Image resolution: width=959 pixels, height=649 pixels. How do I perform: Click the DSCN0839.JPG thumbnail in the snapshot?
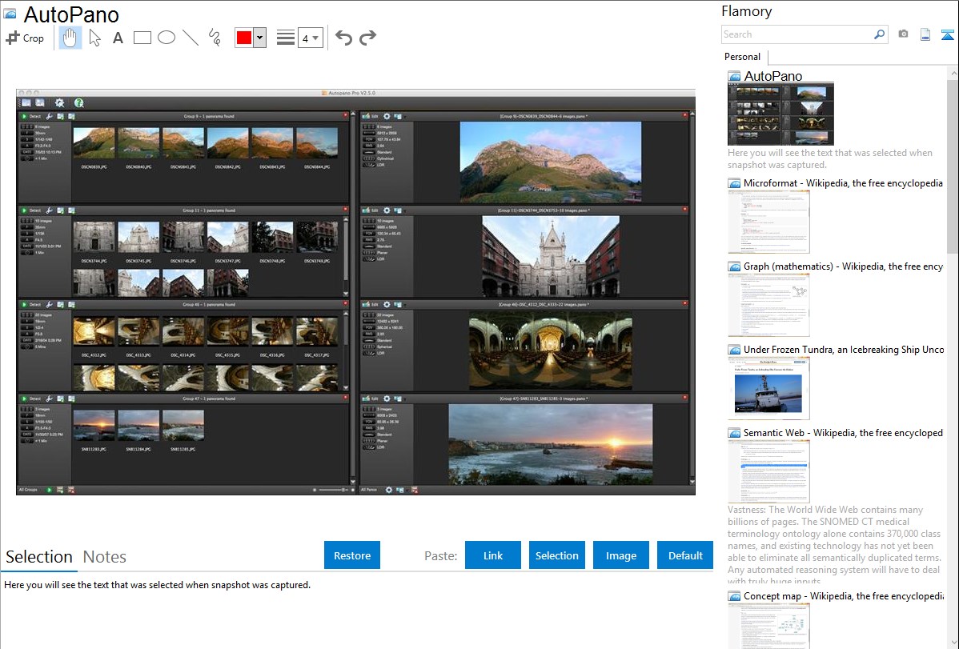click(94, 143)
